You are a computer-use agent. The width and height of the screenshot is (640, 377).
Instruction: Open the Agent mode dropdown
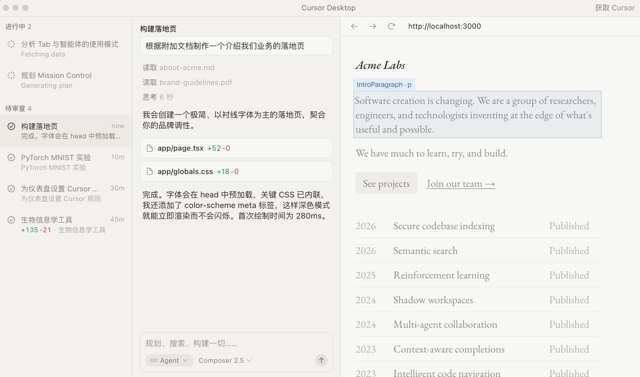click(x=169, y=360)
